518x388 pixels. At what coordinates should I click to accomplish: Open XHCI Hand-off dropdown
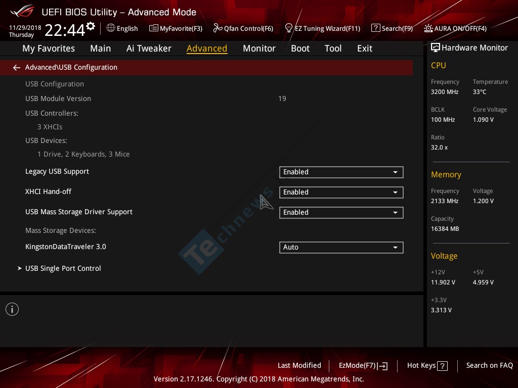(x=341, y=192)
